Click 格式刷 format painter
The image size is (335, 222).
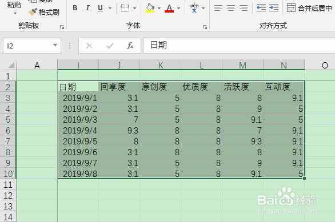[x=44, y=12]
